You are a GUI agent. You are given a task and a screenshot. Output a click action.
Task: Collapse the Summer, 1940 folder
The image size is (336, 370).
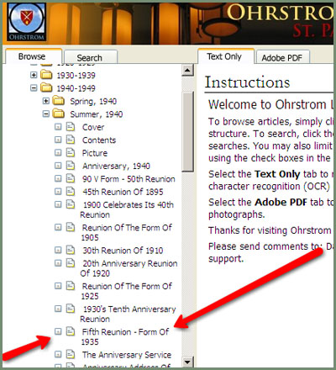click(46, 114)
